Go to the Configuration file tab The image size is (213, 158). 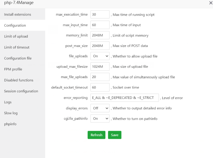18,58
